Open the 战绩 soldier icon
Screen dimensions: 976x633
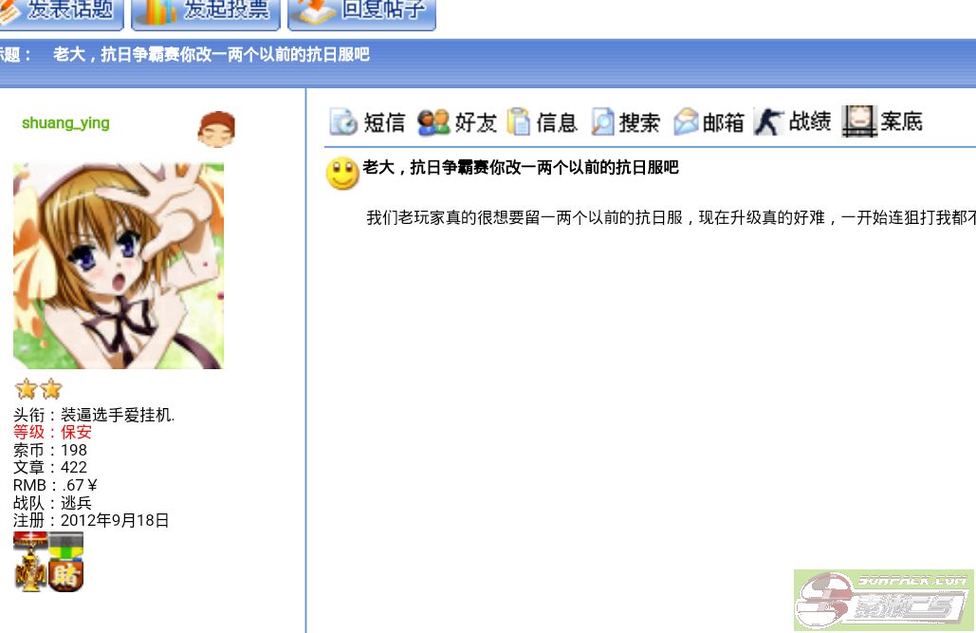(x=768, y=121)
